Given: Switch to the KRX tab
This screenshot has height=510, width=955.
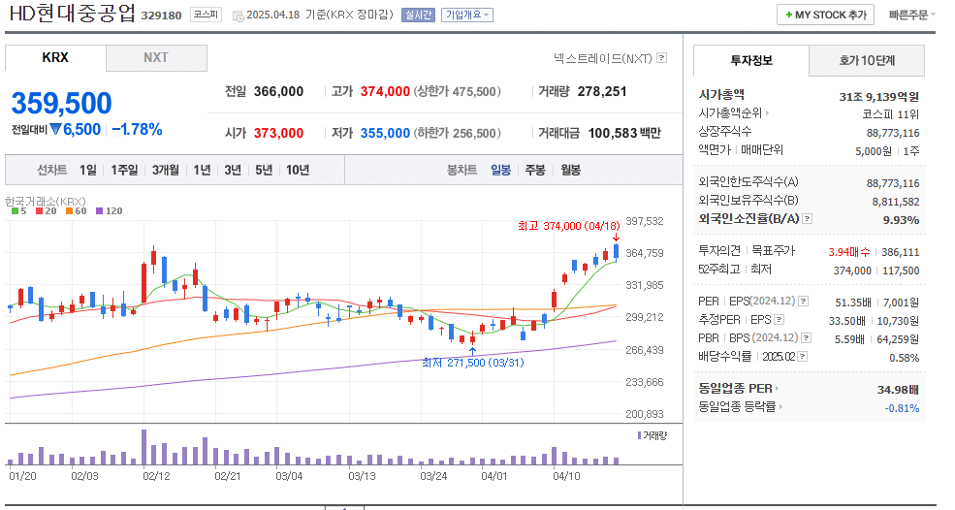Looking at the screenshot, I should tap(55, 58).
